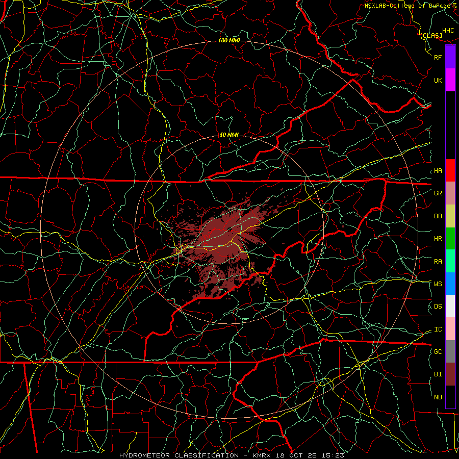
Task: Click the "BD" legend label
Action: 438,216
